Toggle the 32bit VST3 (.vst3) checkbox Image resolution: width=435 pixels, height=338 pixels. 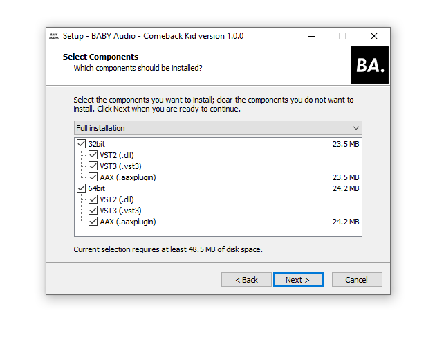[x=93, y=166]
